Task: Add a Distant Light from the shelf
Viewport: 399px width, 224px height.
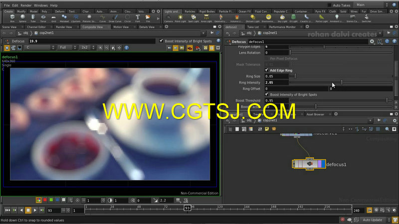Action: click(252, 18)
